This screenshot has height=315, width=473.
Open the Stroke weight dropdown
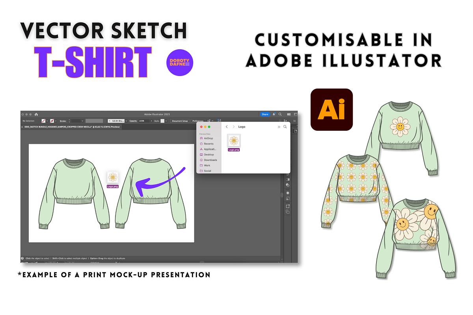tap(82, 121)
